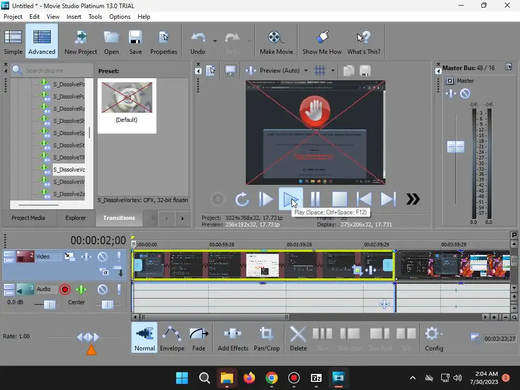This screenshot has width=520, height=390.
Task: Go to start of project
Action: 364,199
